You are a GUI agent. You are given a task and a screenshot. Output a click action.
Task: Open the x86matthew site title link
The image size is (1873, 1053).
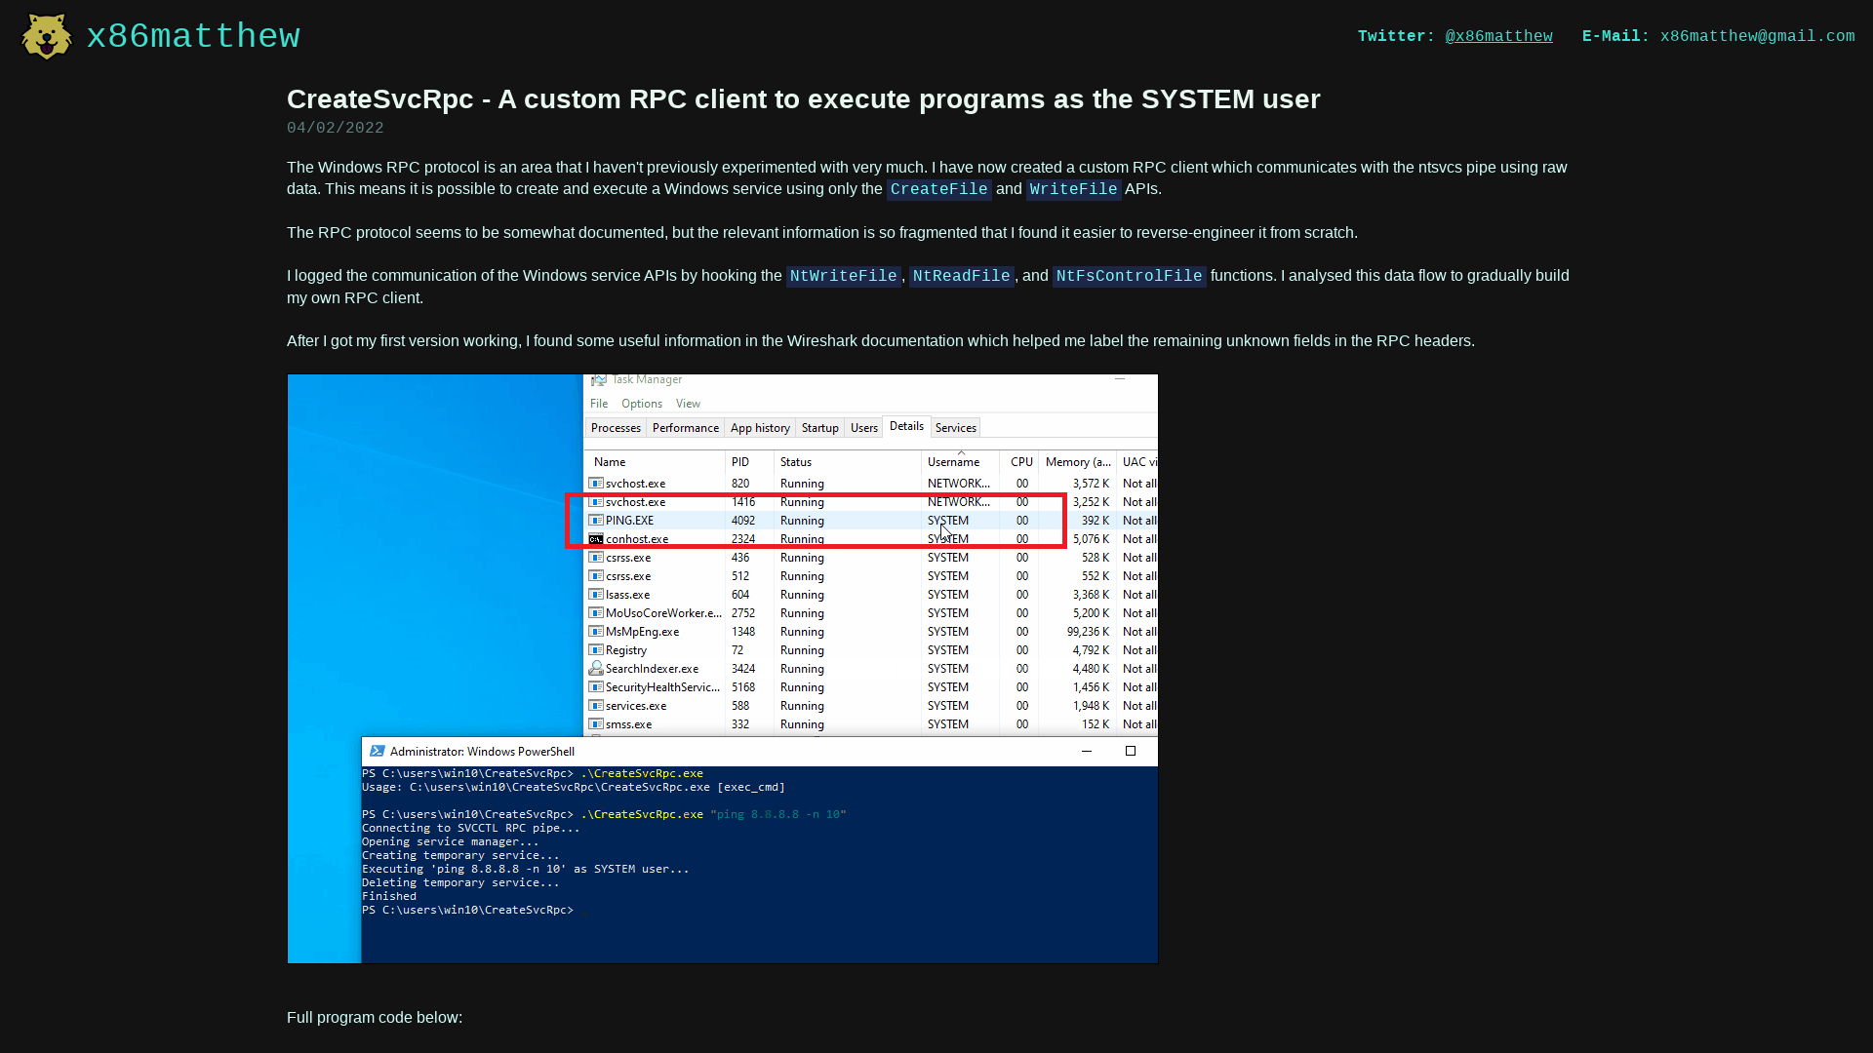pos(193,36)
